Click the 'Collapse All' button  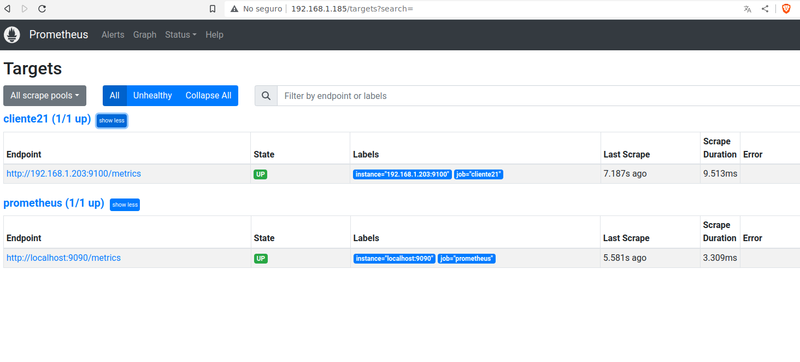point(208,96)
